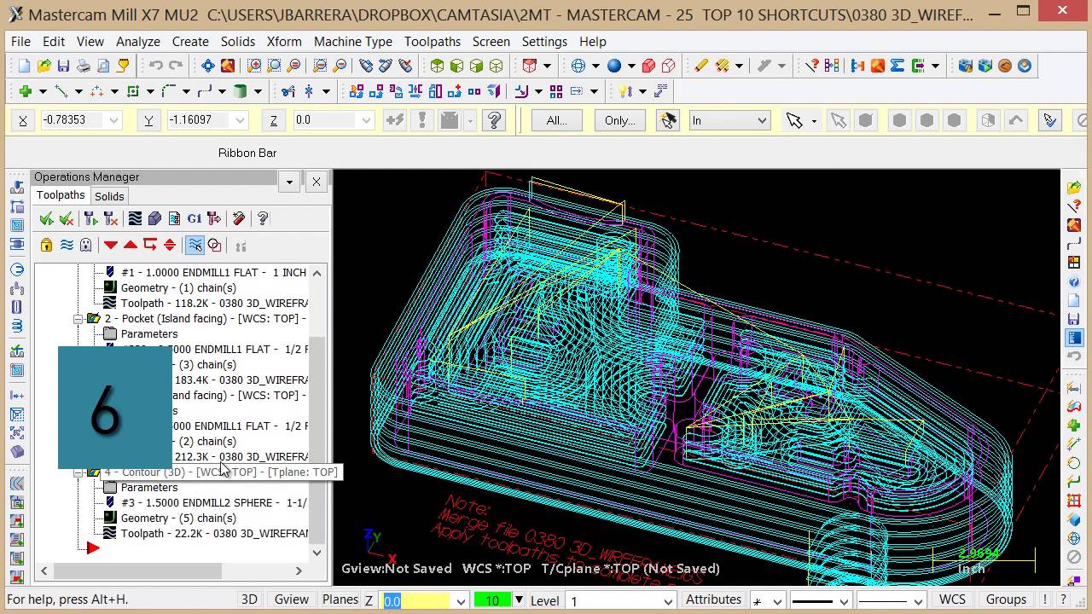1092x614 pixels.
Task: Click the Only... selection button
Action: 619,120
